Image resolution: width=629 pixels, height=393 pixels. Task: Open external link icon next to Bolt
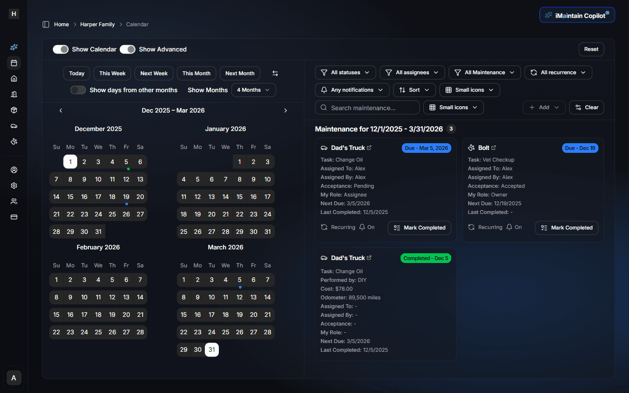[x=494, y=147]
